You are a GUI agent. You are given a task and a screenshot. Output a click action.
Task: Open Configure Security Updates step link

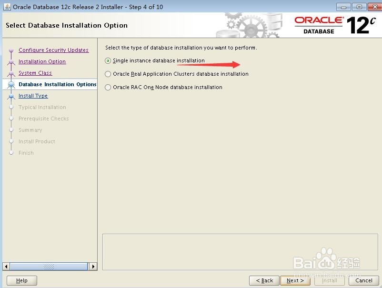click(54, 50)
